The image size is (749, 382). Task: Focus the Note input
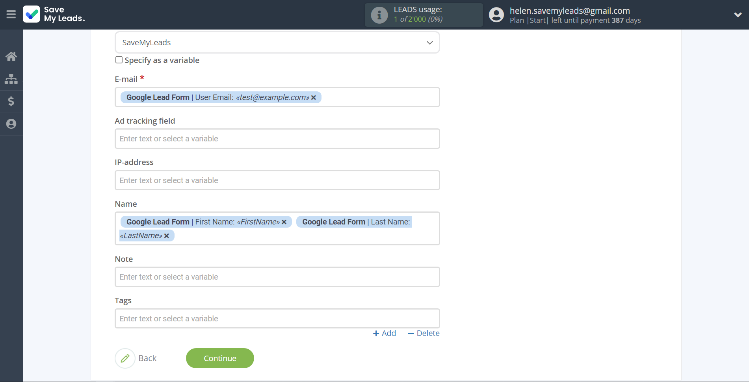277,277
